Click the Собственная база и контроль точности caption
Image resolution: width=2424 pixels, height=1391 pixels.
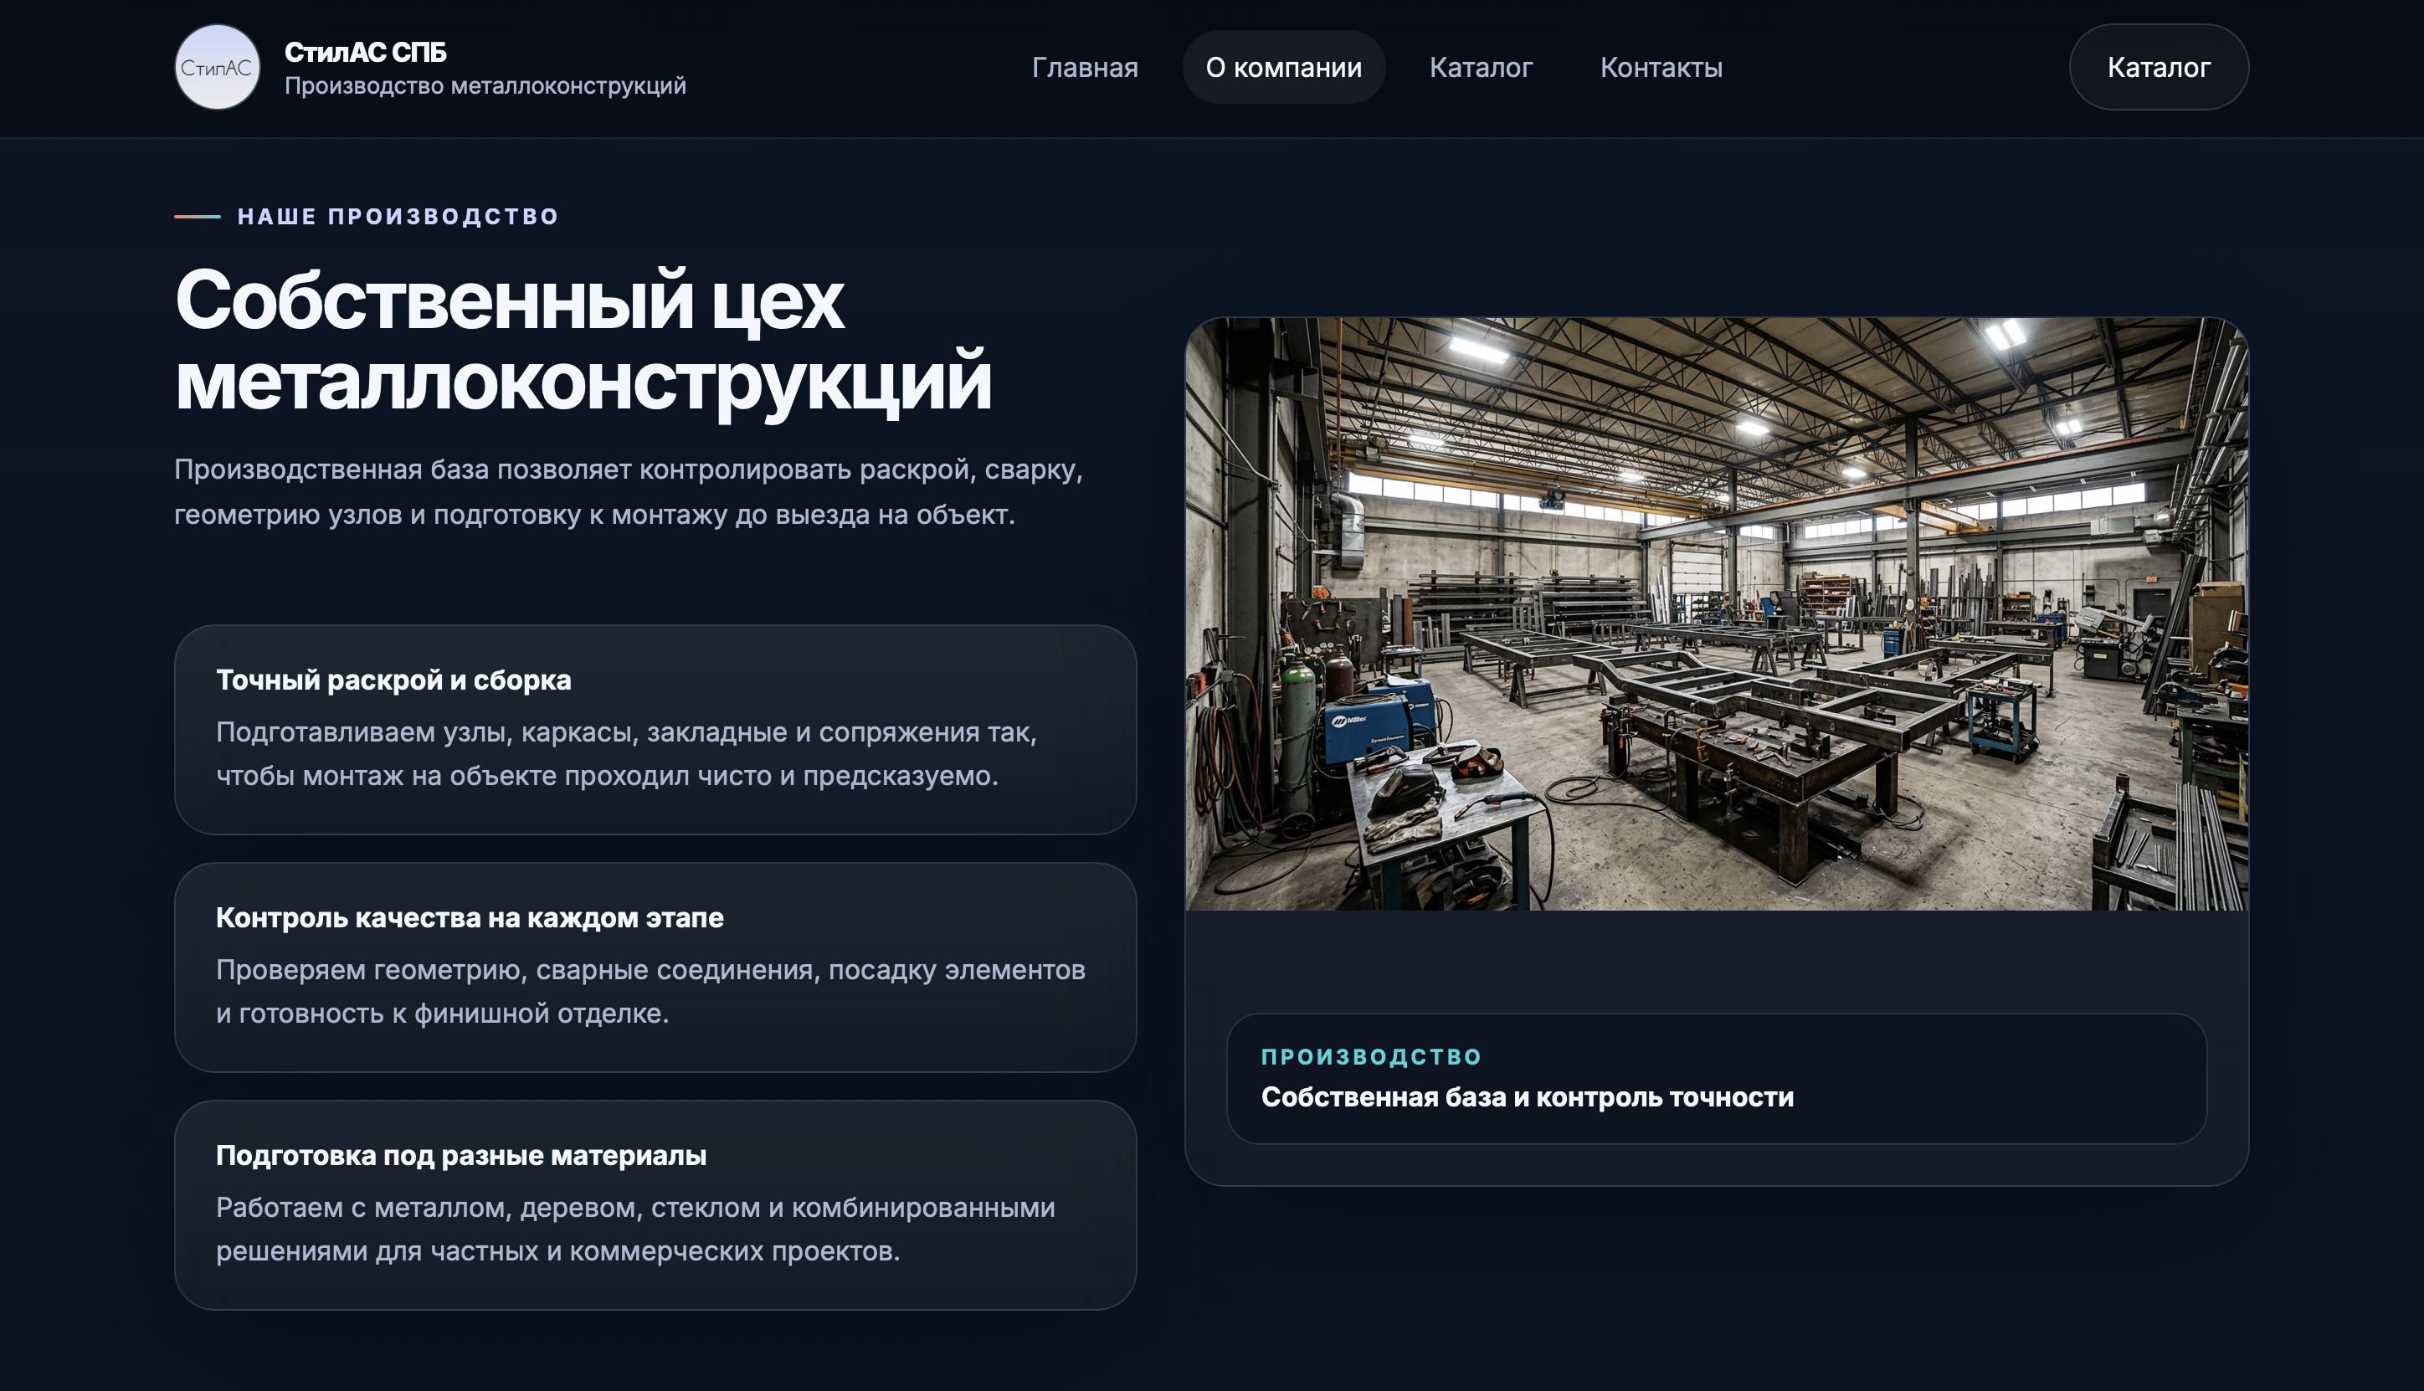click(x=1527, y=1098)
